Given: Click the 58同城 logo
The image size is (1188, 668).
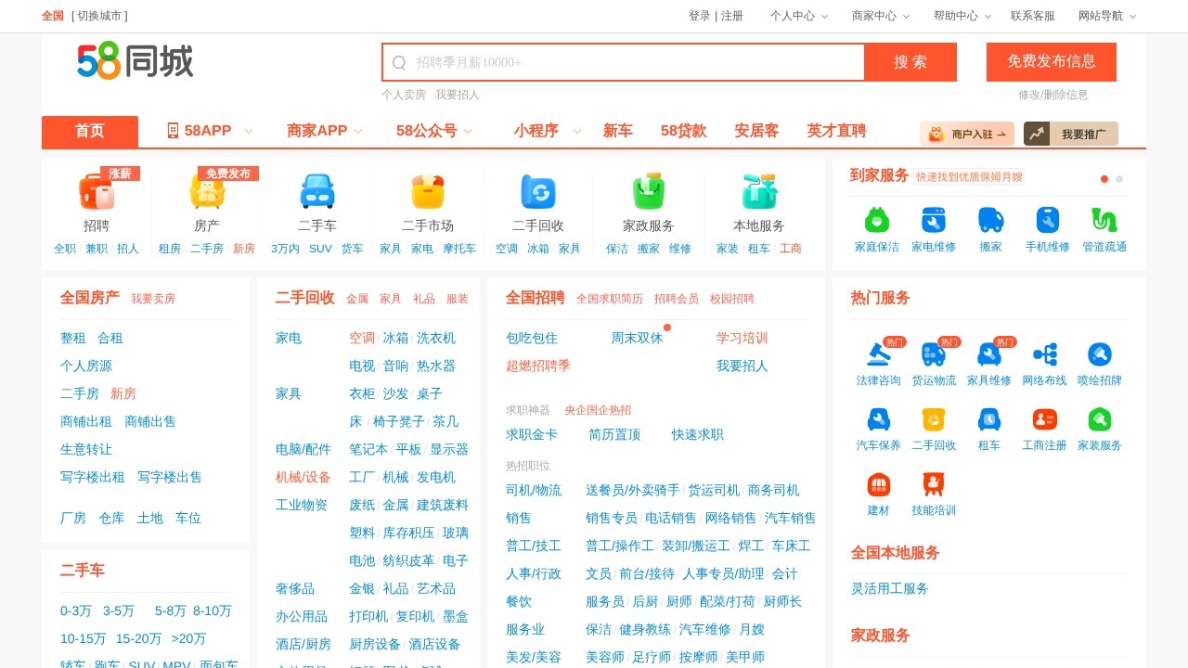Looking at the screenshot, I should pos(136,61).
